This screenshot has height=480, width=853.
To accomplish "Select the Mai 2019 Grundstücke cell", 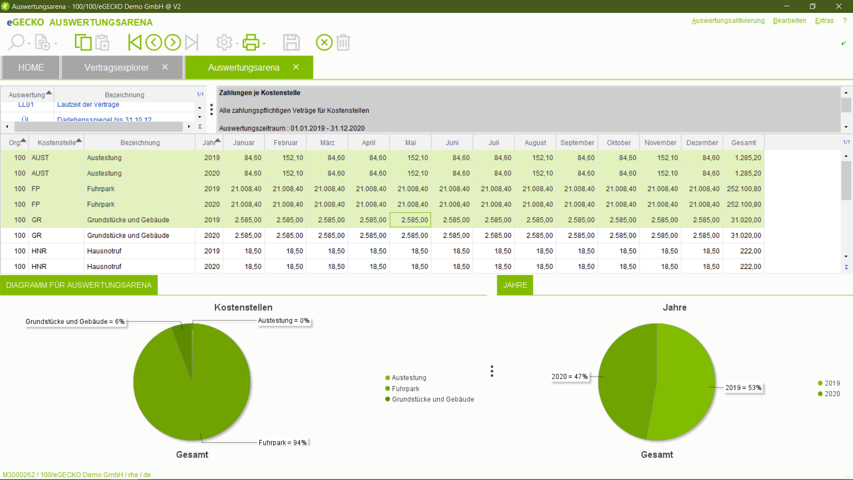I will click(410, 220).
